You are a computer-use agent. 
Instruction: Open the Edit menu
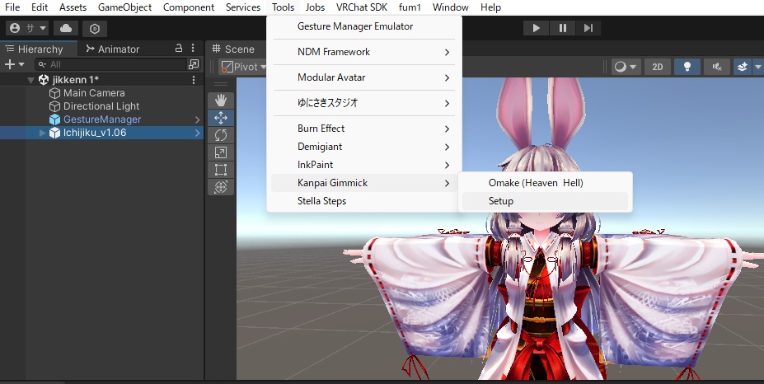[40, 7]
